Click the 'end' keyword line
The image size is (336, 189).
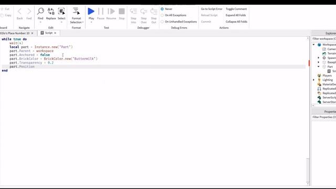(5, 70)
